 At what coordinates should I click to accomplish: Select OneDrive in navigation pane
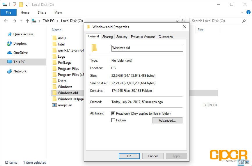coord(20,53)
